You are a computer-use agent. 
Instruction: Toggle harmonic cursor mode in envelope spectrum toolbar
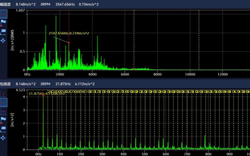(3, 103)
